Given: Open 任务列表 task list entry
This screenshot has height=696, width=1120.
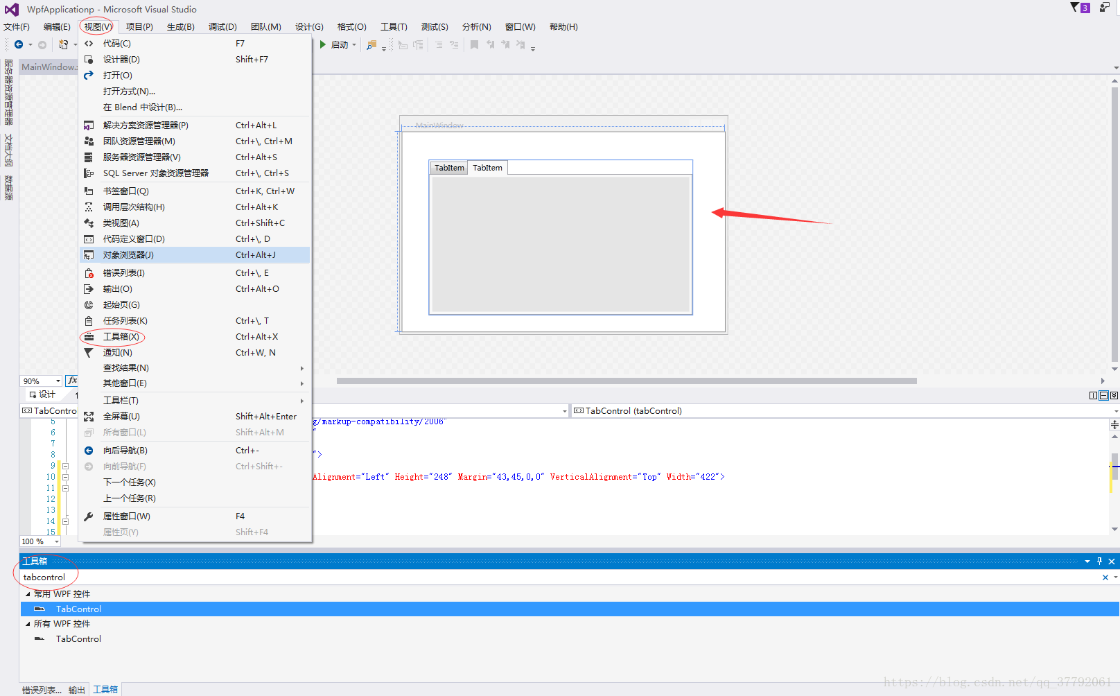Looking at the screenshot, I should pyautogui.click(x=195, y=320).
